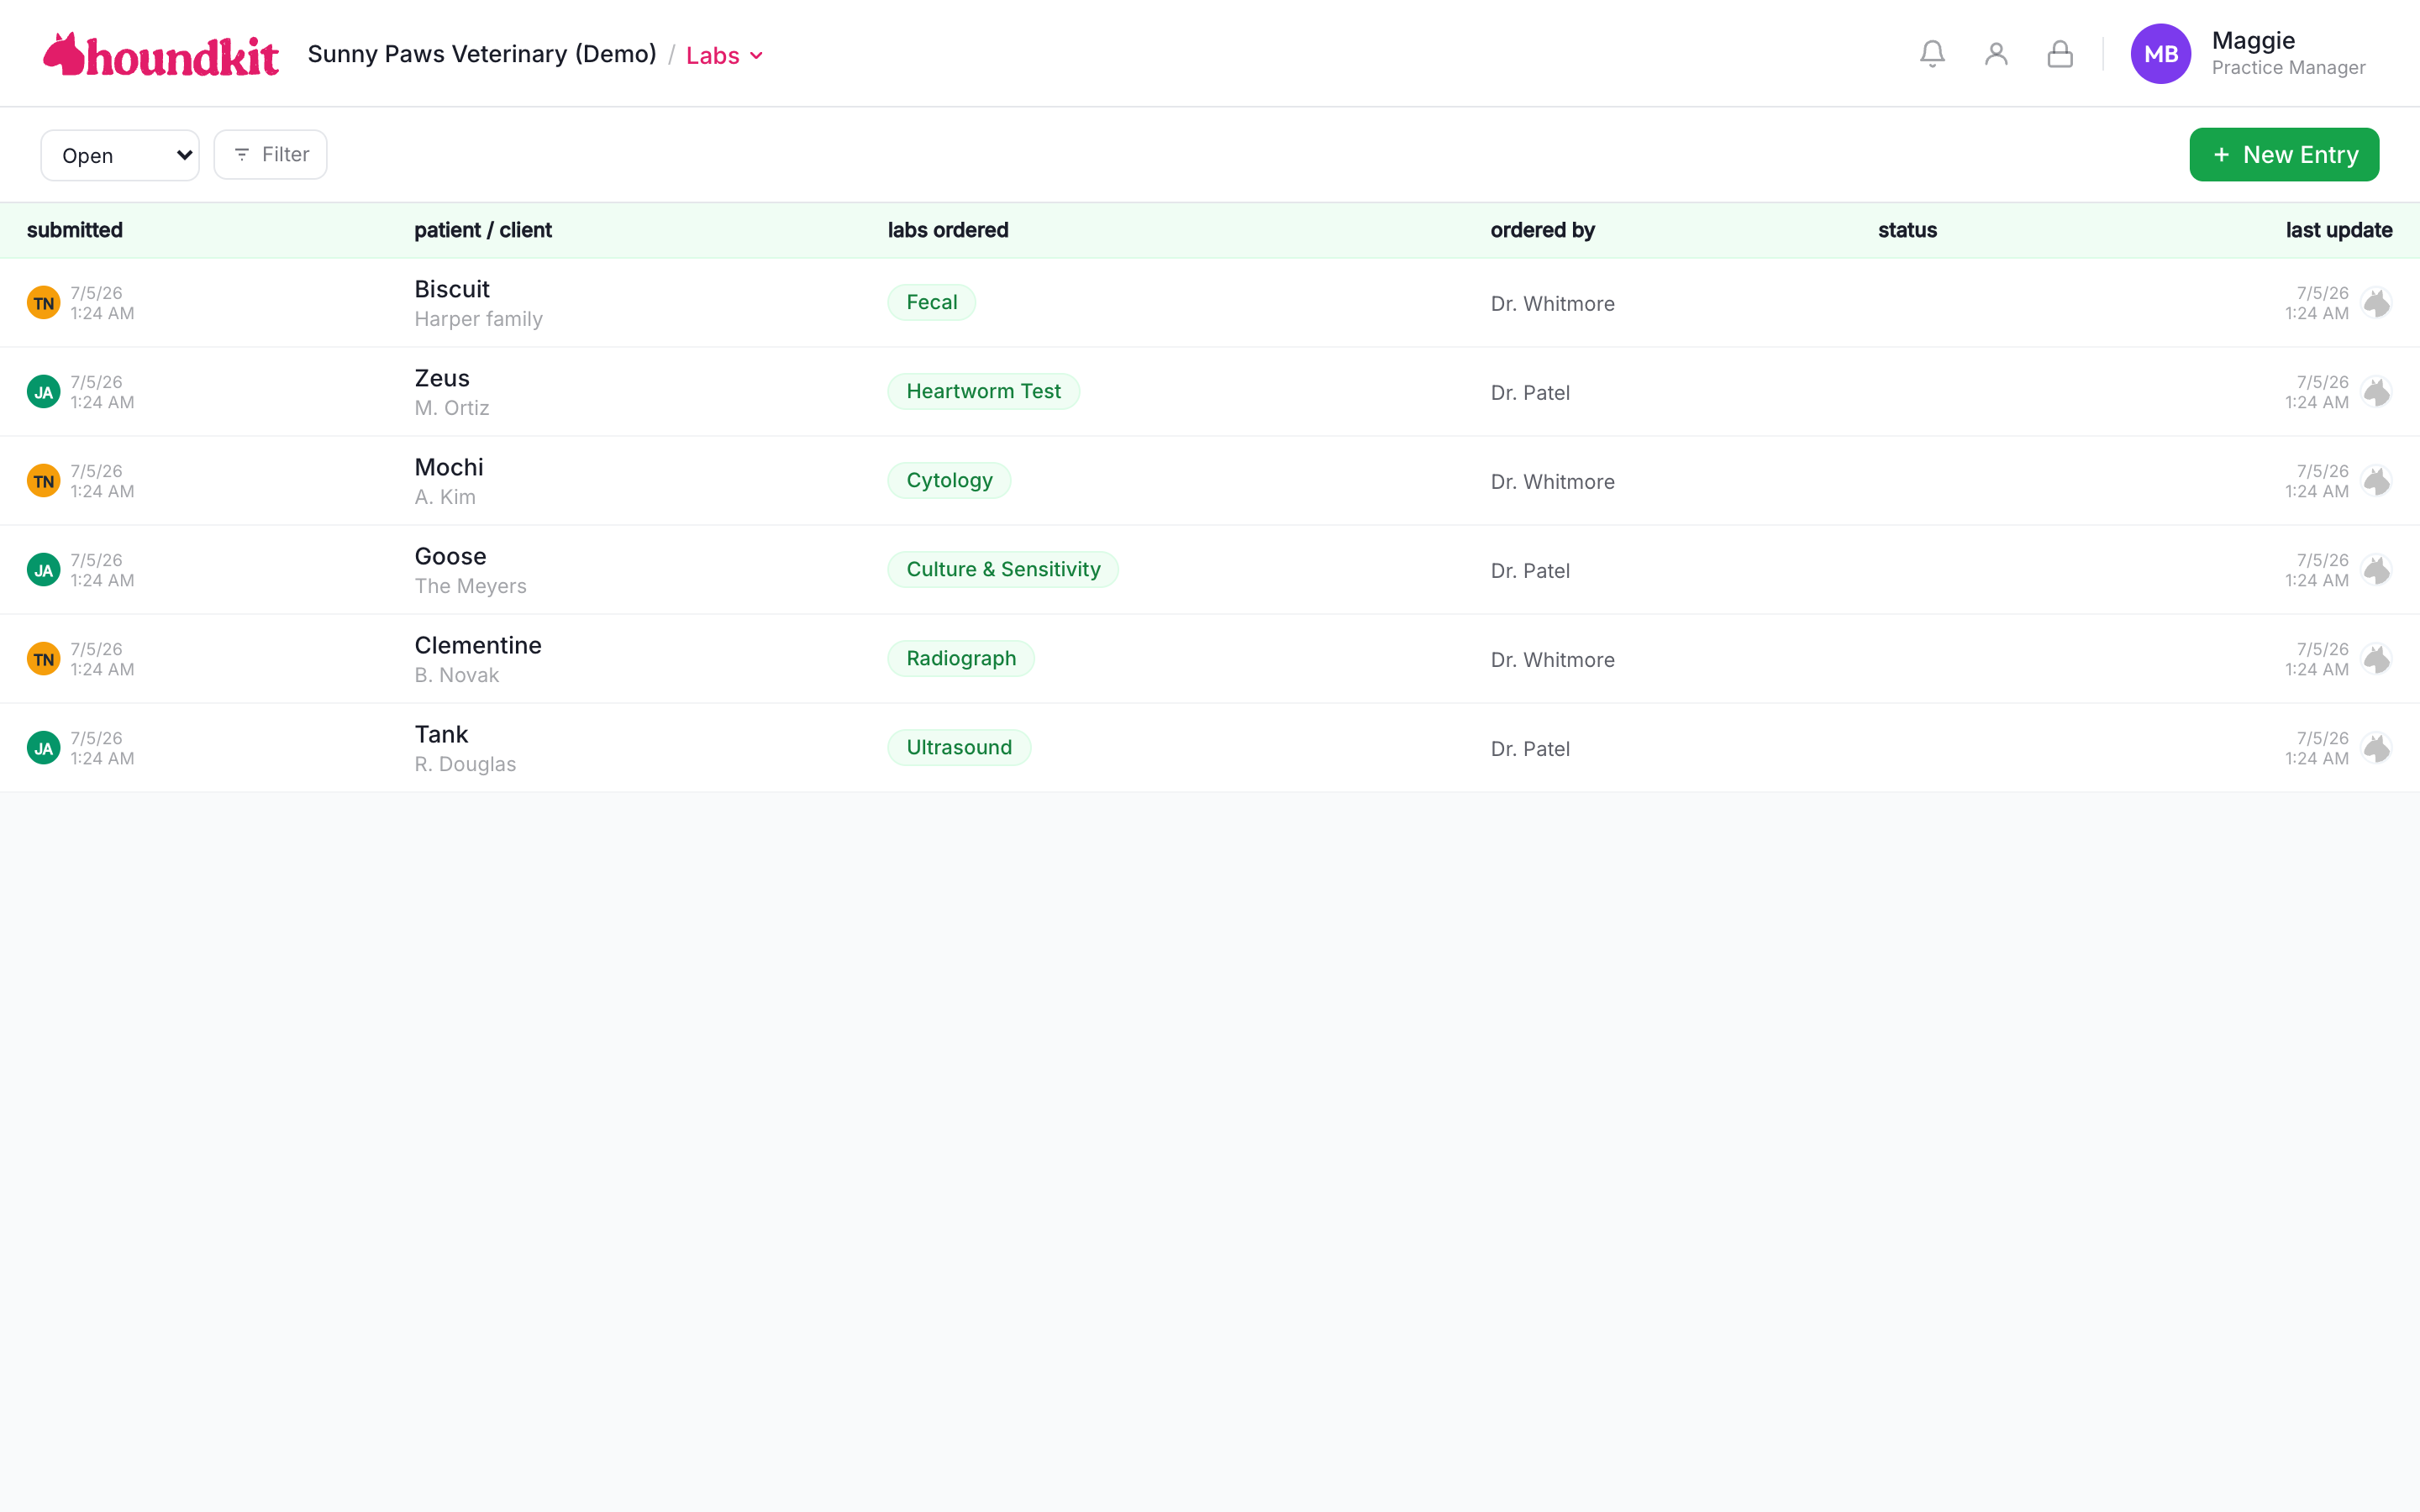The width and height of the screenshot is (2420, 1512).
Task: Click hound icon in Biscuit row
Action: 2376,303
